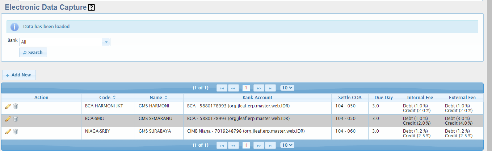Screen dimensions: 492x151
Task: Click the External Fee column header
Action: (462, 98)
